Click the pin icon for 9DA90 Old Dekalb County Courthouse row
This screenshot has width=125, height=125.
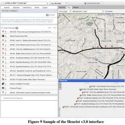3,92
